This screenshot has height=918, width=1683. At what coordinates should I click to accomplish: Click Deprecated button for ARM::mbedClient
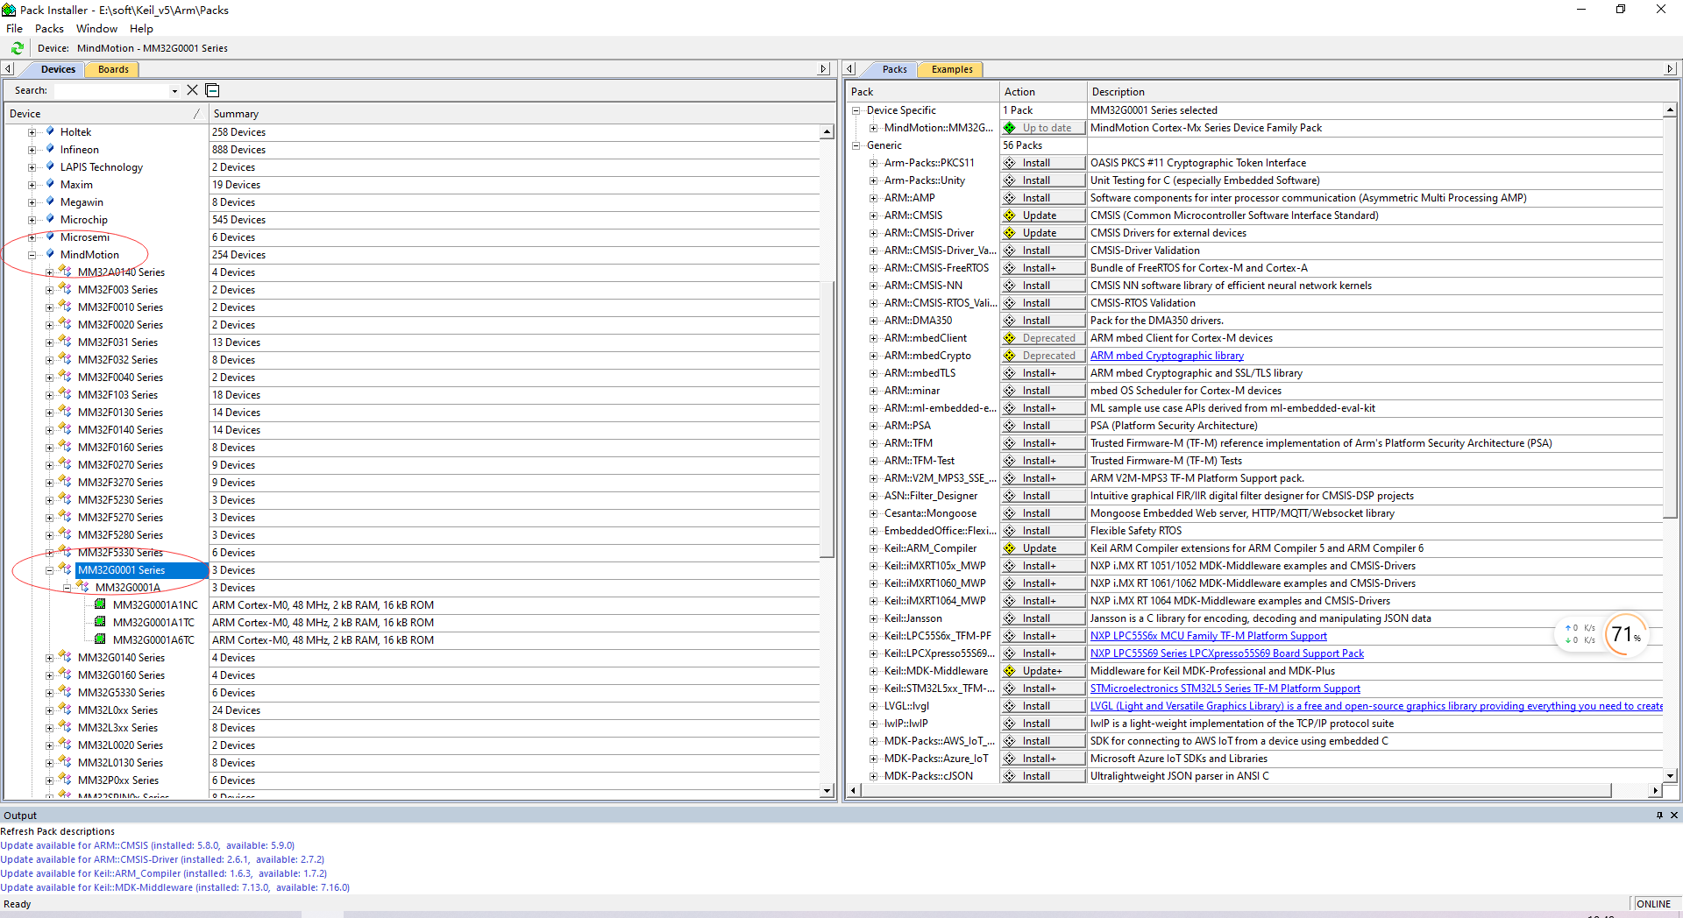click(1043, 338)
